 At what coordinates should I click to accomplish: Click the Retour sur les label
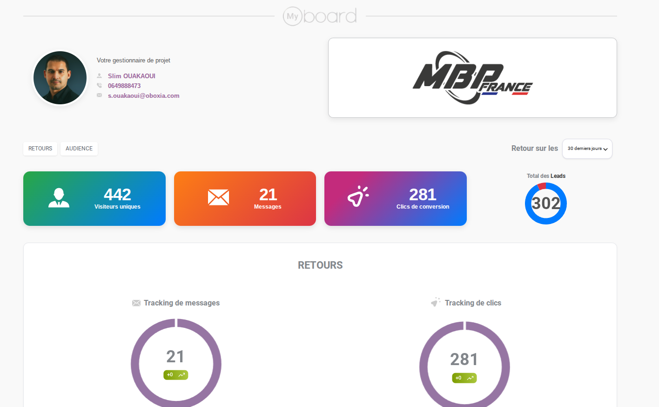[x=534, y=148]
